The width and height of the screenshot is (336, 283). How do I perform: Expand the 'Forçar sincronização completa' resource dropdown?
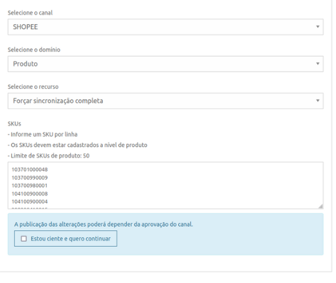[x=165, y=101]
